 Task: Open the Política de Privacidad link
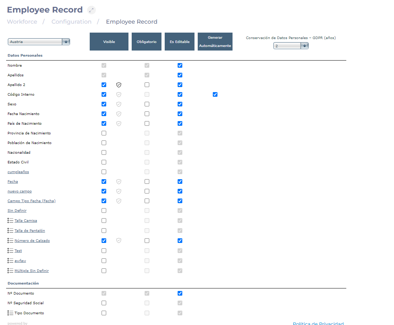click(x=318, y=323)
